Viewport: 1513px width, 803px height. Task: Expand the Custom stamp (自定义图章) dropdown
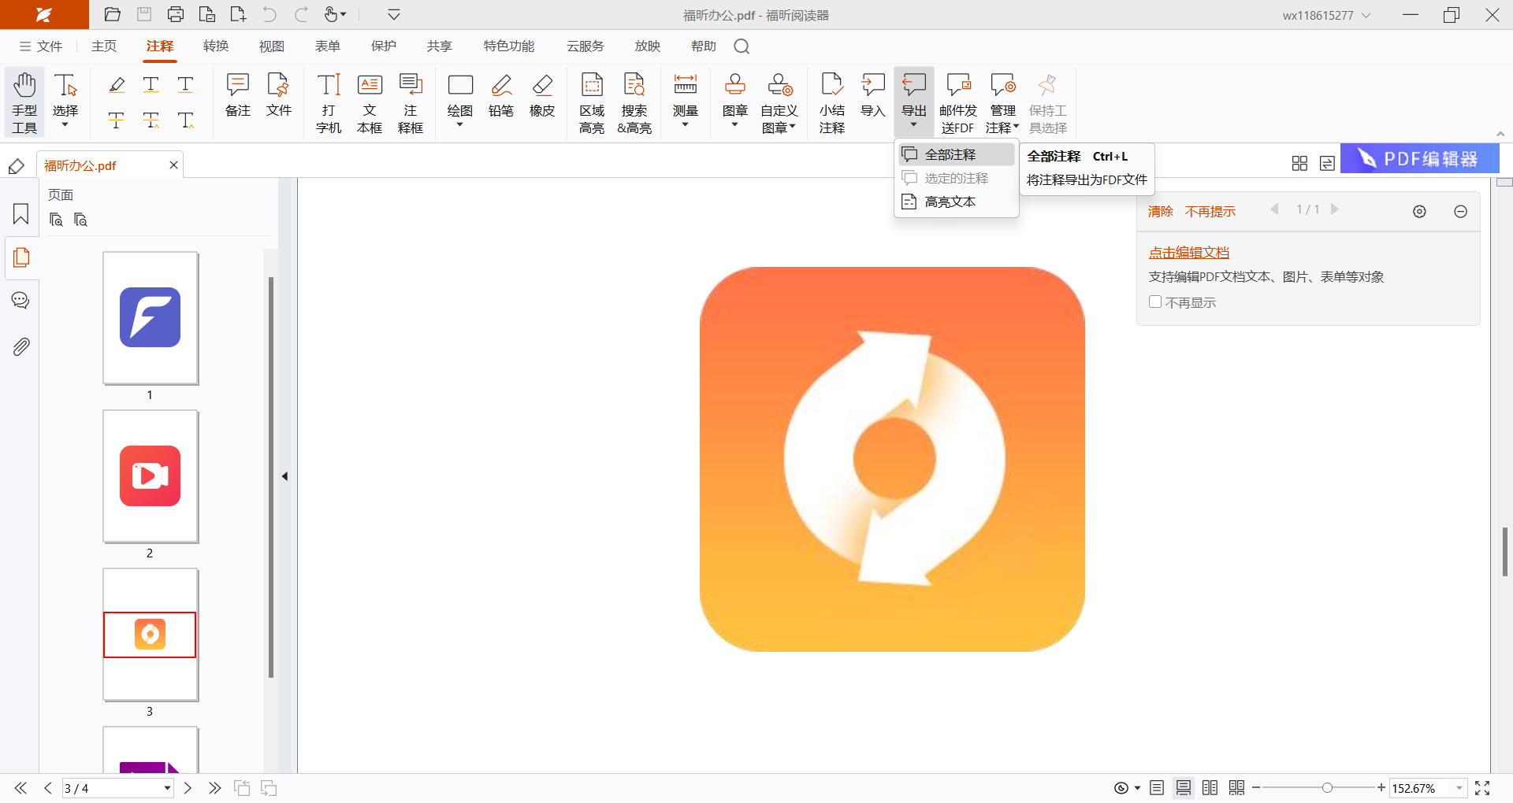click(x=793, y=127)
